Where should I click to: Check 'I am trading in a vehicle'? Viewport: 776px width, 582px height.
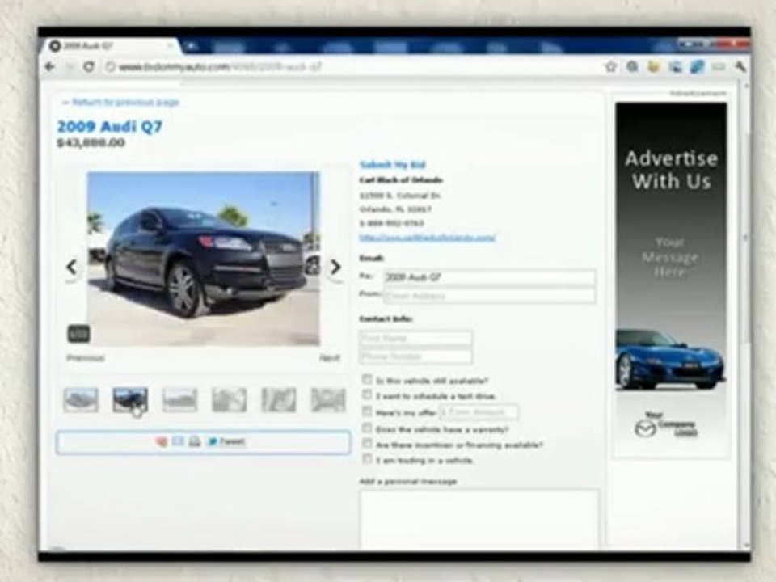(x=367, y=459)
